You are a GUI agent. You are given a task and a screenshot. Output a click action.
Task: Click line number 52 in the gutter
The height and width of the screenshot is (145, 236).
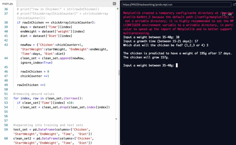coord(6,98)
